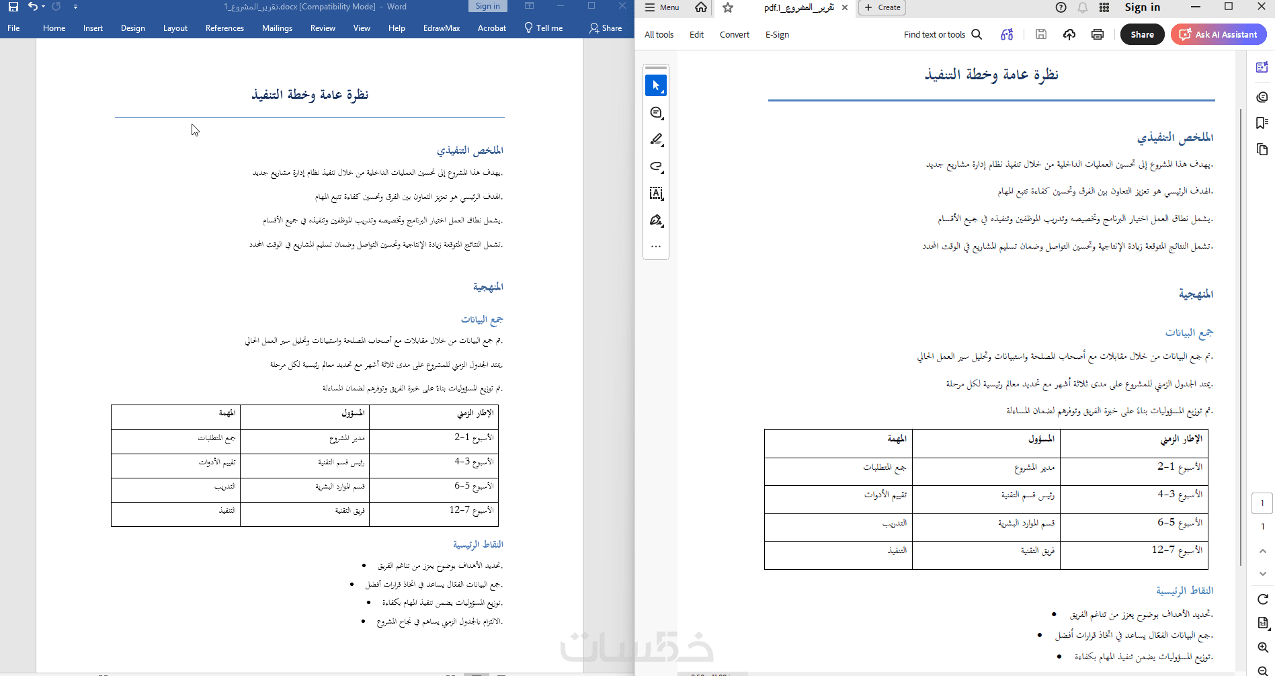Sign in to Word from the title bar
Viewport: 1275px width, 676px height.
[487, 6]
